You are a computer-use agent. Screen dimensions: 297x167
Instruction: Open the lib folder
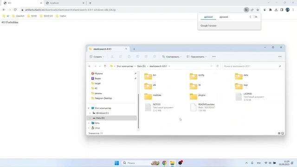click(195, 86)
